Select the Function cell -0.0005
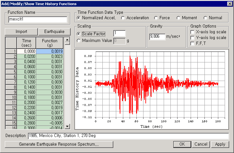The image size is (234, 153). click(x=50, y=123)
